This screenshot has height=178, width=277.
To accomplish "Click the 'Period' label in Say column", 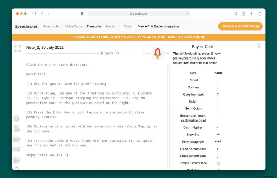I will [193, 80].
